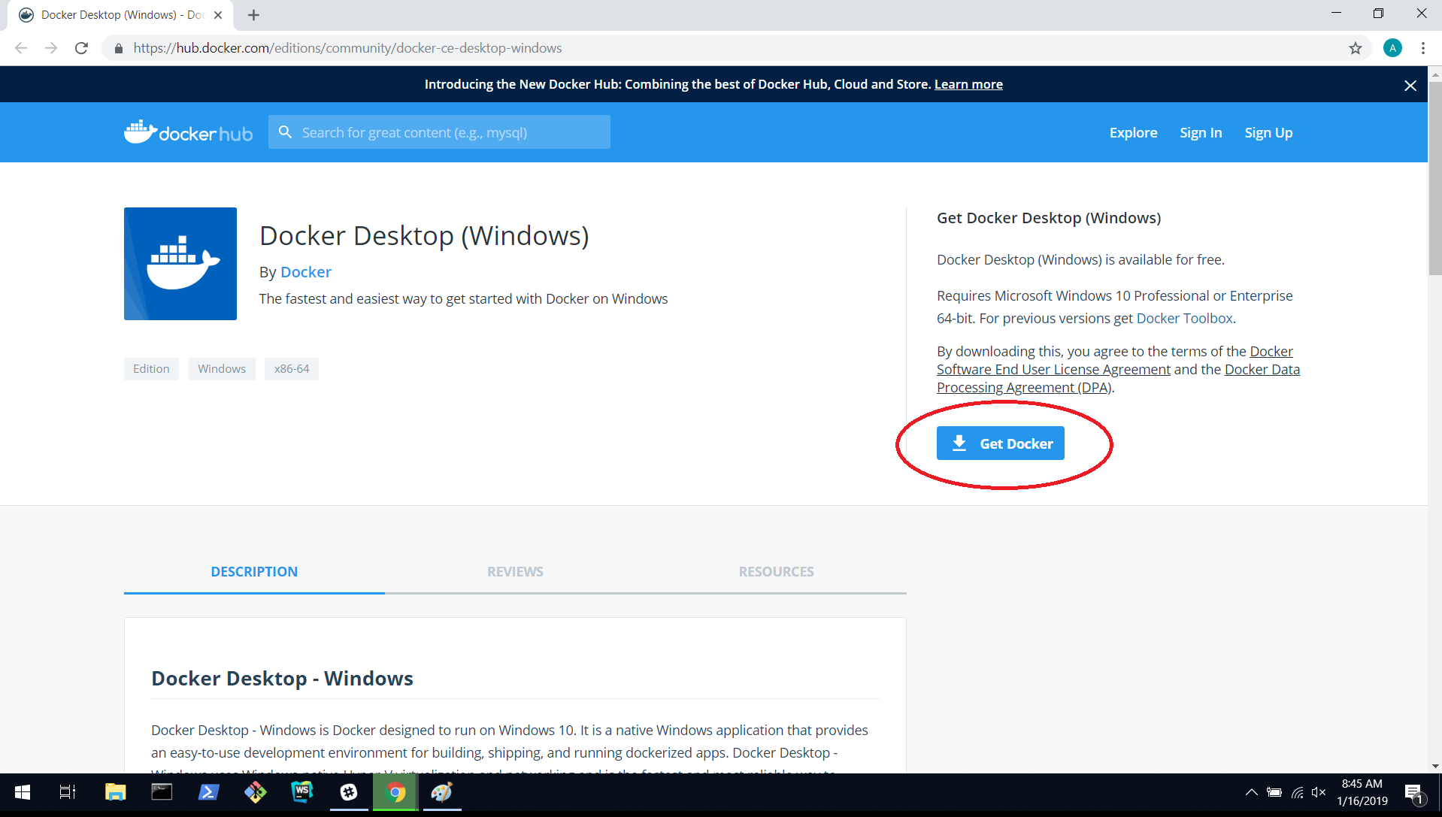
Task: Switch to the DESCRIPTION tab
Action: point(254,572)
